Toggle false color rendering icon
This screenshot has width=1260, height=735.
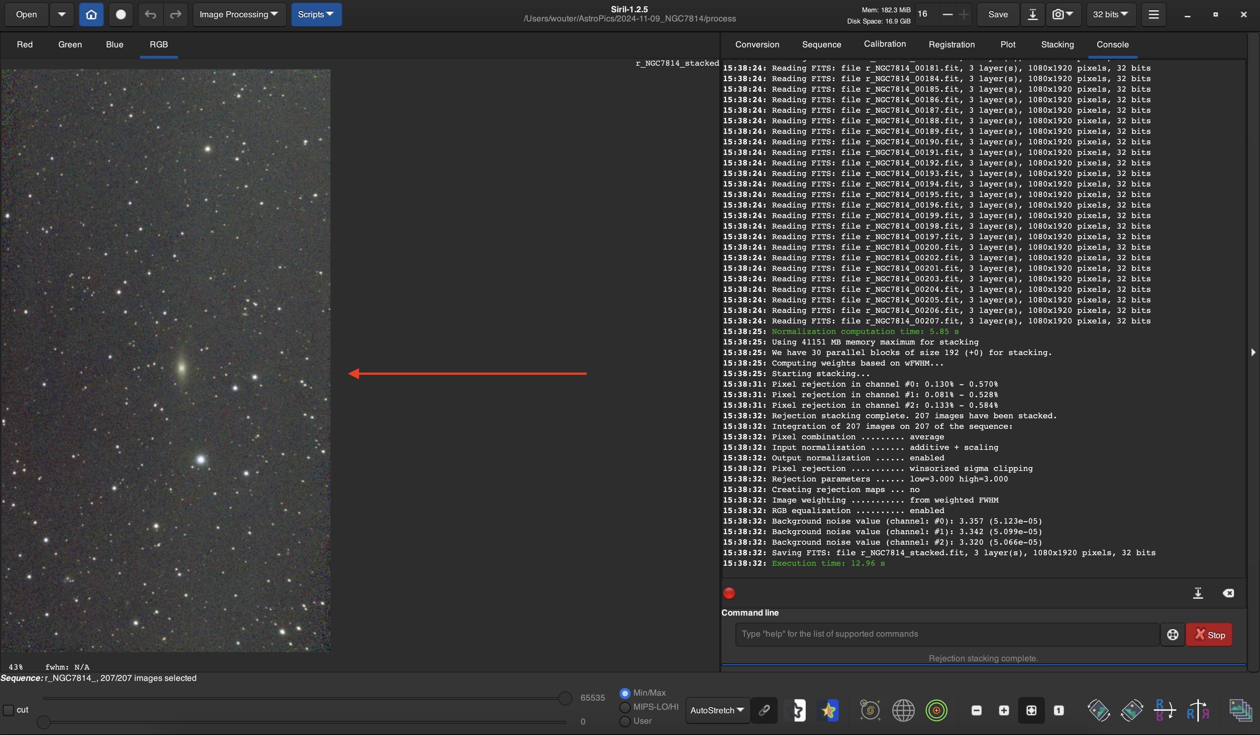tap(829, 710)
